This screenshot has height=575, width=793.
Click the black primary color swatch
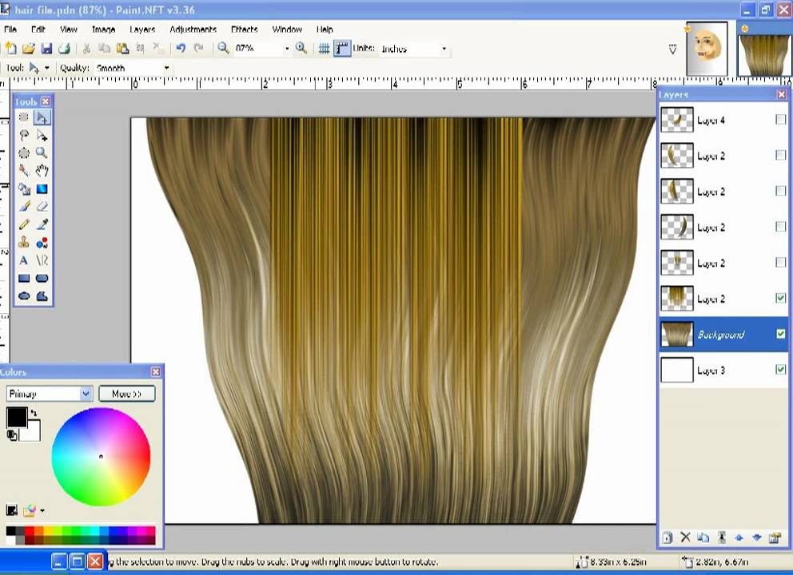pos(17,418)
